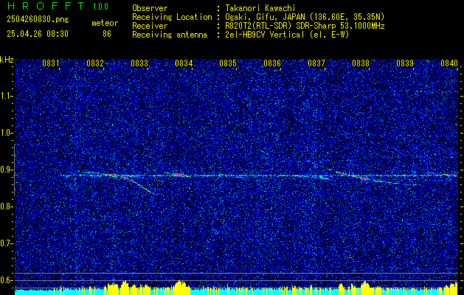The image size is (464, 295).
Task: Click the observer name Takanori Kawachi
Action: [x=262, y=8]
